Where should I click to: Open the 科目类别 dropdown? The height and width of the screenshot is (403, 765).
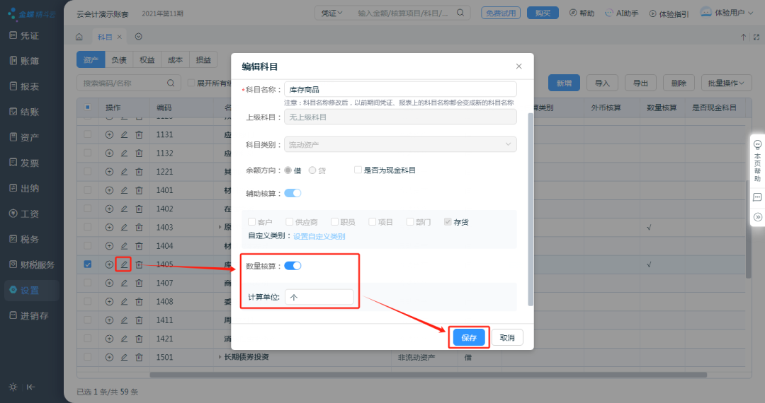[x=400, y=144]
